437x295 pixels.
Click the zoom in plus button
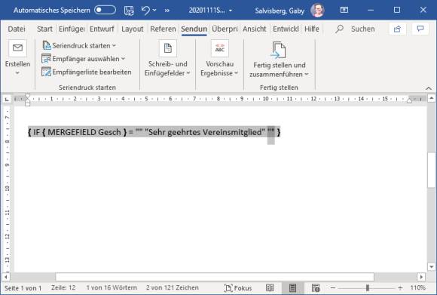pos(400,287)
